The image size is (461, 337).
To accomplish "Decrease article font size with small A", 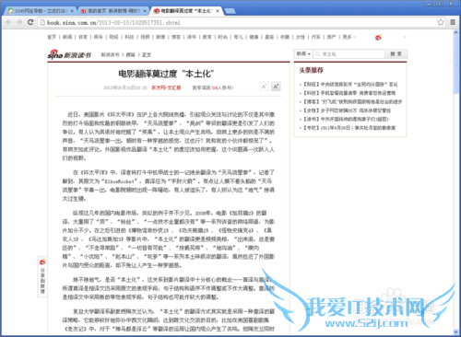I will (264, 87).
